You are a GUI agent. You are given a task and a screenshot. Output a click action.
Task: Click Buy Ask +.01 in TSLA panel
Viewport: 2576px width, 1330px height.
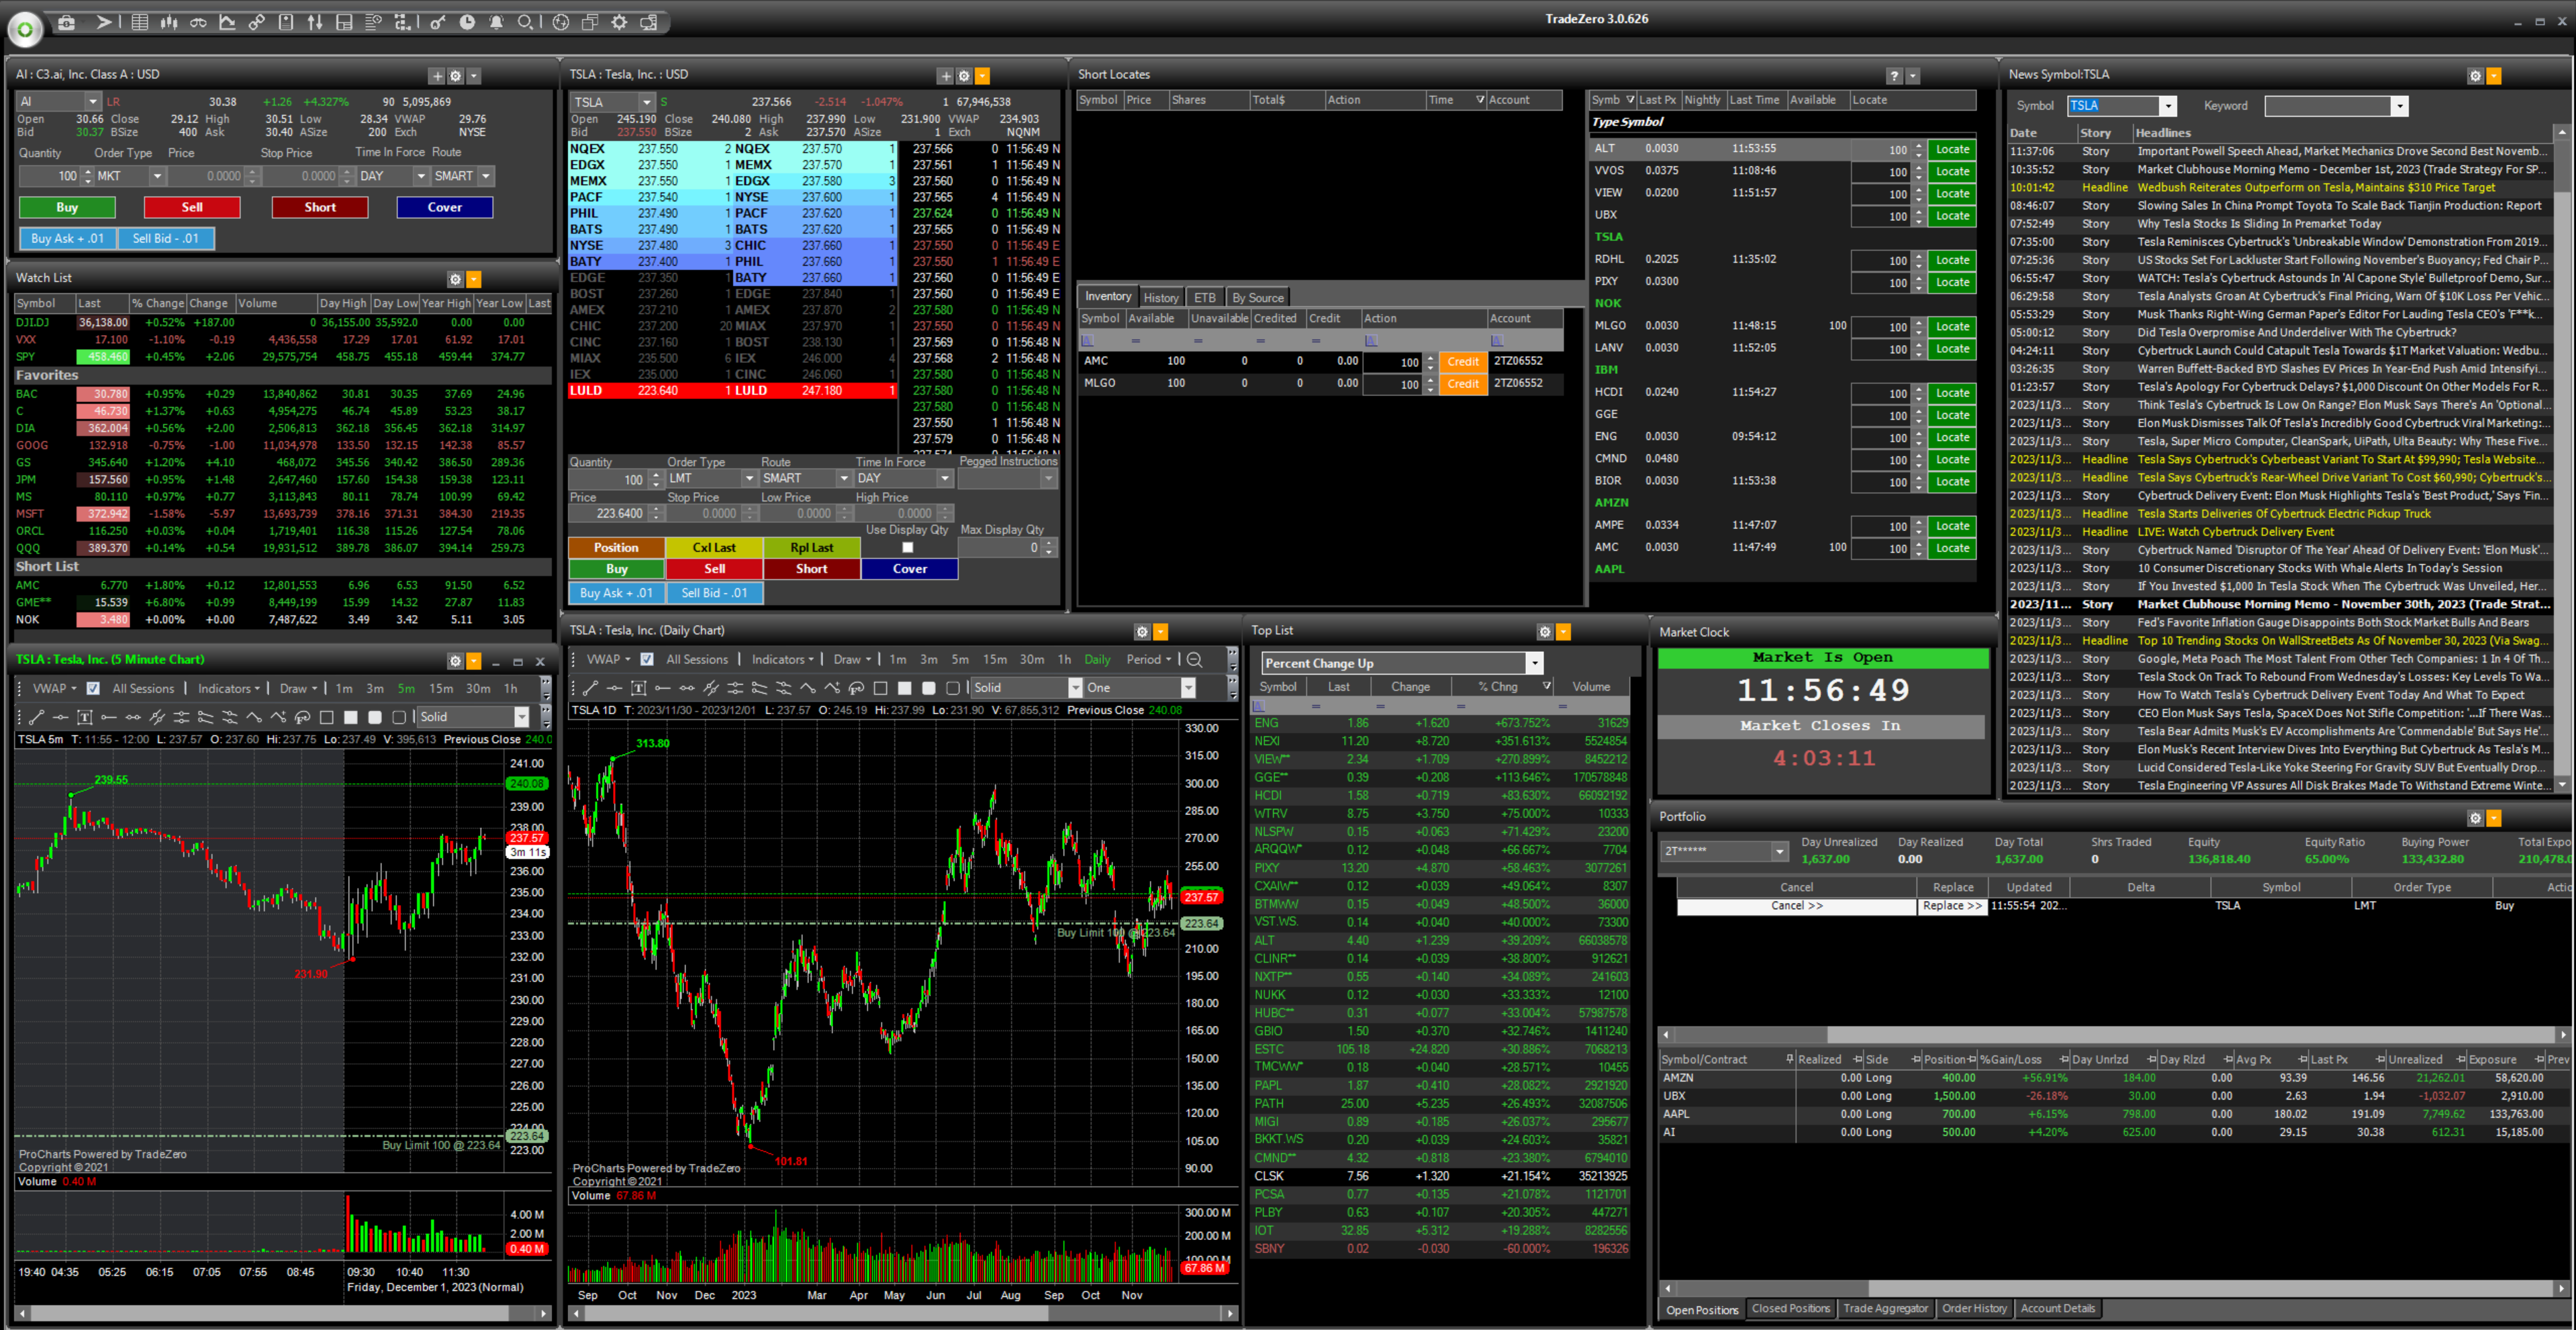click(x=616, y=592)
